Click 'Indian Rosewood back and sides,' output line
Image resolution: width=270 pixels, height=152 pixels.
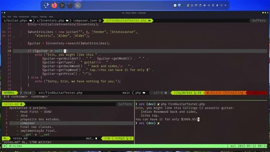(x=169, y=111)
